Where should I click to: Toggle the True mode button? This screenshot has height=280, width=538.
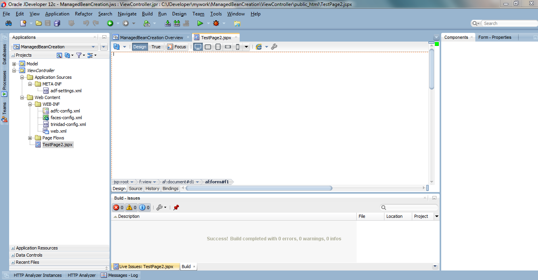point(156,47)
